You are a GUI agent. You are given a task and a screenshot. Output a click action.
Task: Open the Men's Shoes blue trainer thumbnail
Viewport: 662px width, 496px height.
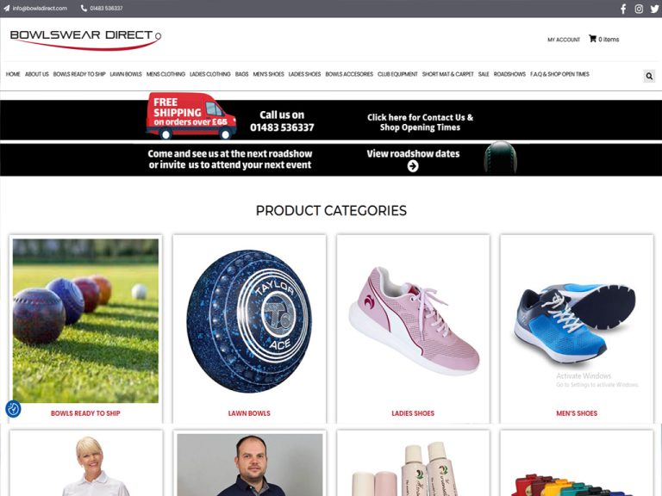tap(577, 320)
